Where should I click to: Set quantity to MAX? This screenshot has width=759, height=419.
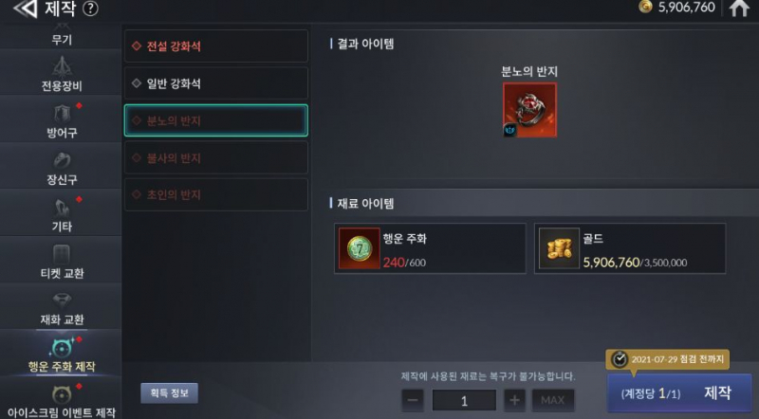coord(553,400)
